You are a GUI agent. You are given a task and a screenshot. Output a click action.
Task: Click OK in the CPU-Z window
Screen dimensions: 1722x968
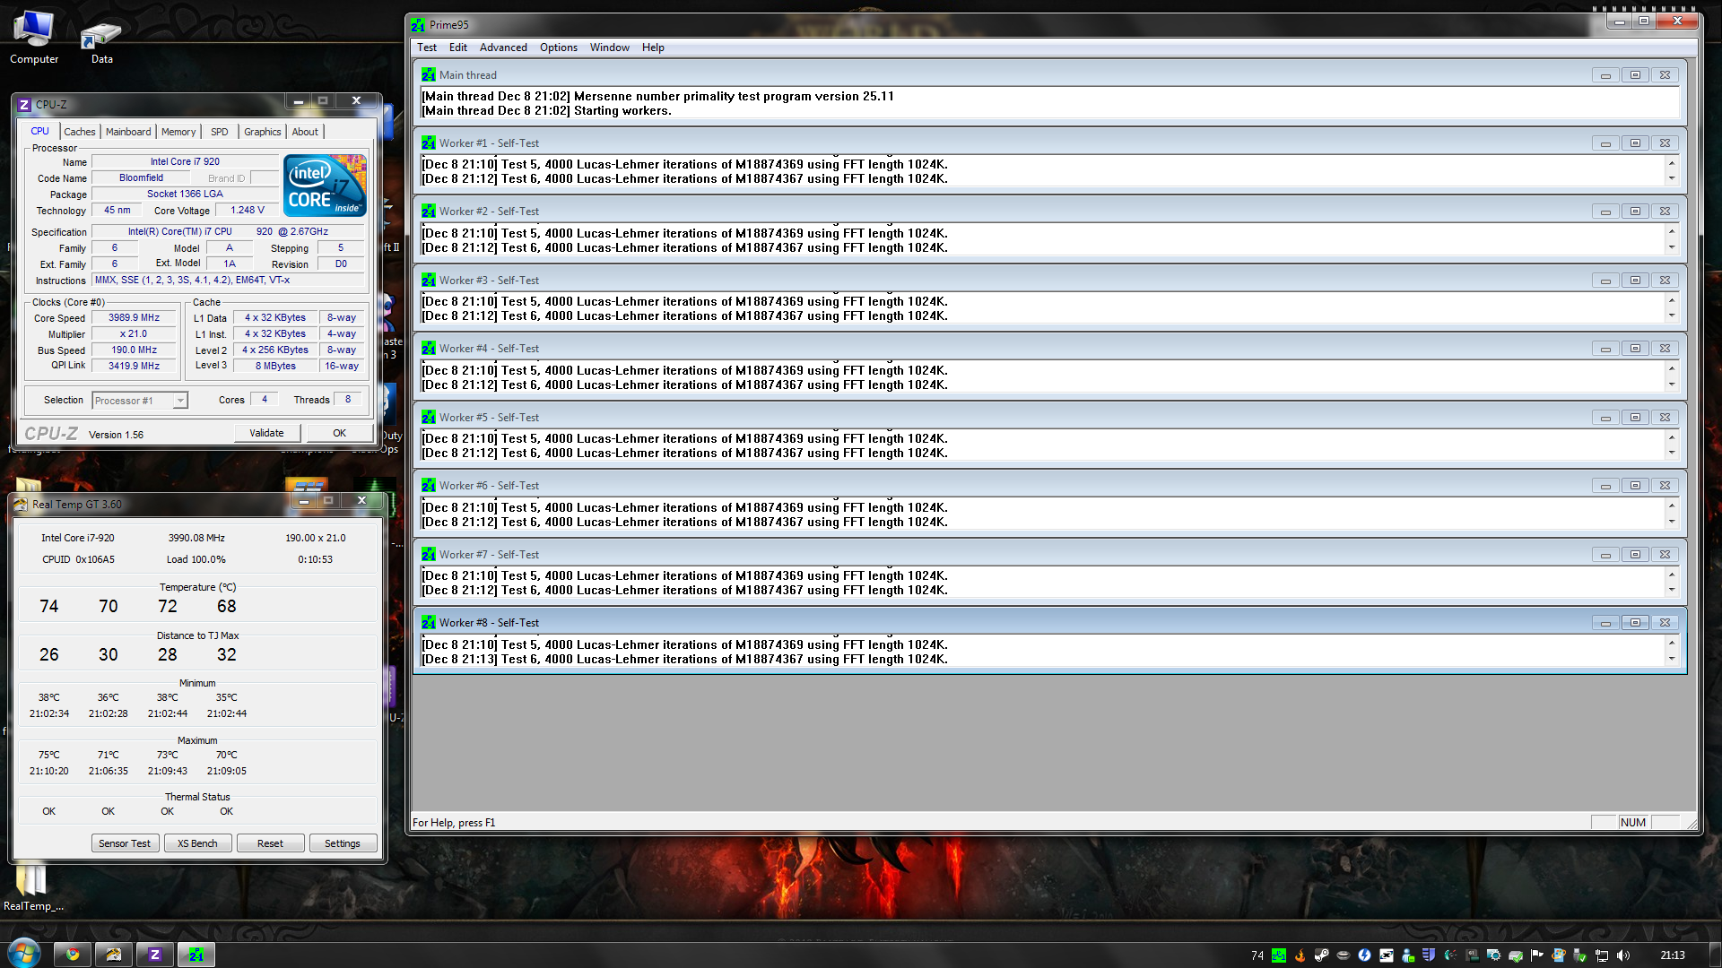pos(339,433)
